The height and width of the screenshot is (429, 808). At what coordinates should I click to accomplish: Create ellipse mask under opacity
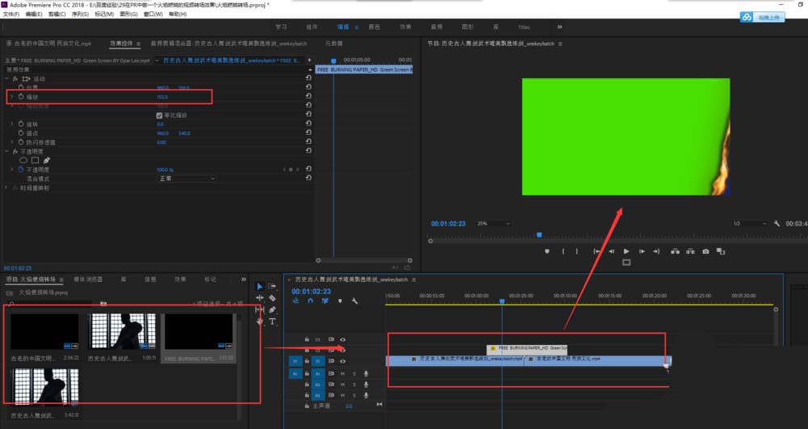(23, 161)
